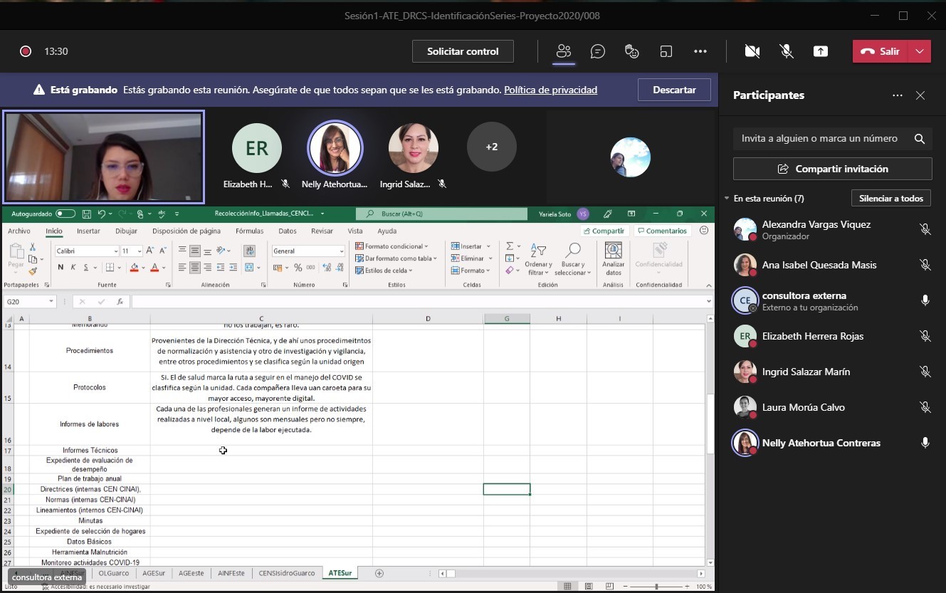Expand the +2 additional participants bubble

(x=491, y=147)
